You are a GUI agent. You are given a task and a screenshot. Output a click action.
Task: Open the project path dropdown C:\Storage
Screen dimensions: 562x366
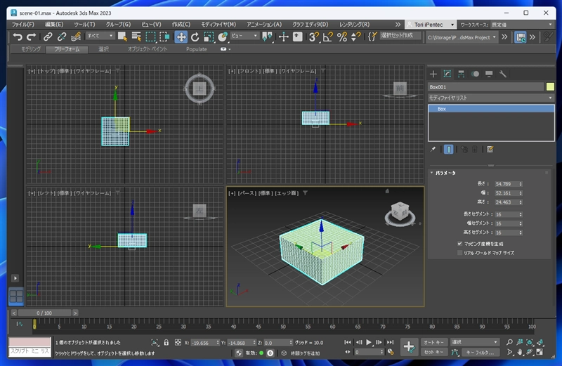[462, 37]
